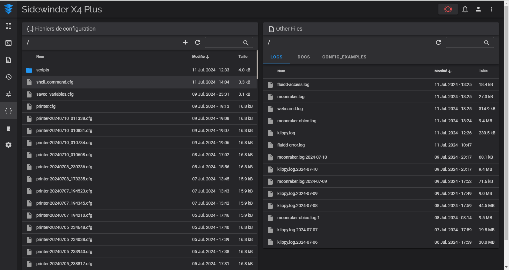
Task: Open the user account icon
Action: [x=478, y=9]
